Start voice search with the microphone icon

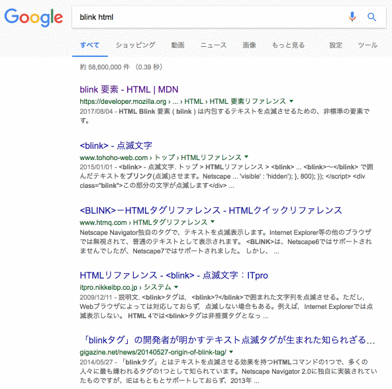click(352, 17)
